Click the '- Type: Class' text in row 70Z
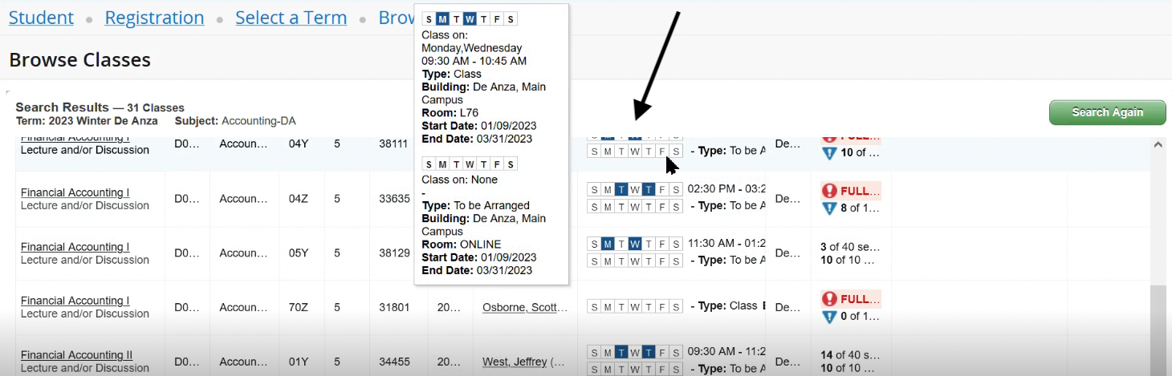This screenshot has height=376, width=1172. (724, 305)
